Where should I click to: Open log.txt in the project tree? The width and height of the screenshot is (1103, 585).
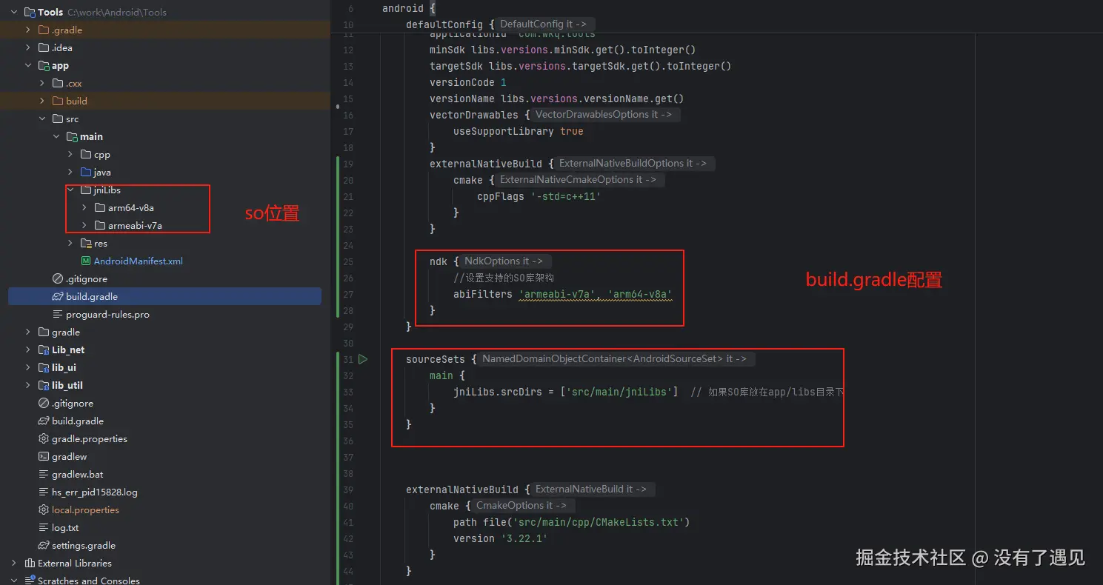tap(65, 527)
